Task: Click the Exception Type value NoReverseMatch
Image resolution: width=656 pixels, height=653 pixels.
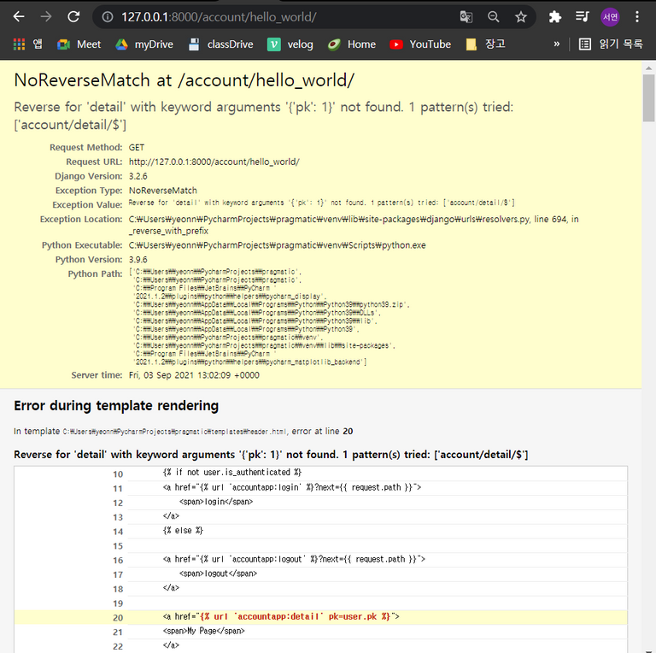Action: pos(163,191)
